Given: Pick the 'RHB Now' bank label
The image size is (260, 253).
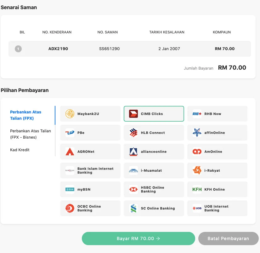Looking at the screenshot, I should pos(213,114).
